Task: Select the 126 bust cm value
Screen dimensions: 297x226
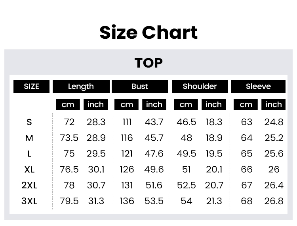Action: [x=127, y=169]
